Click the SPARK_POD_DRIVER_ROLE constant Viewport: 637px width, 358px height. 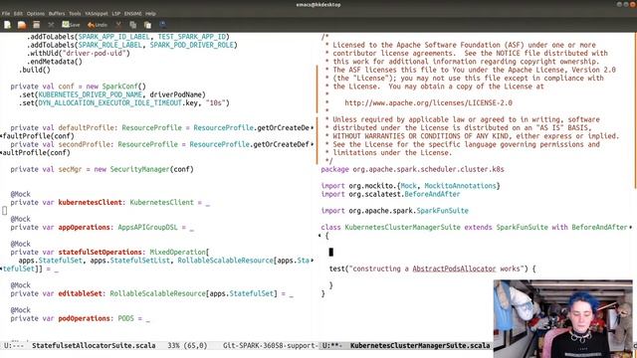pos(192,45)
